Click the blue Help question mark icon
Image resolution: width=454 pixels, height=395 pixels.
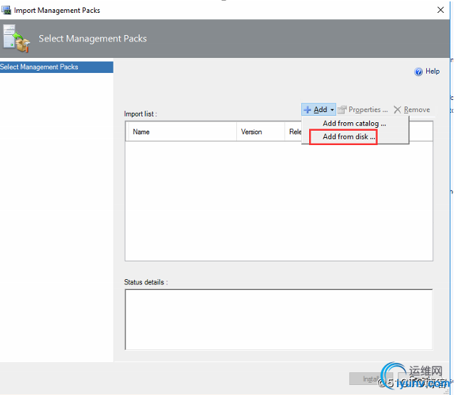(x=418, y=71)
